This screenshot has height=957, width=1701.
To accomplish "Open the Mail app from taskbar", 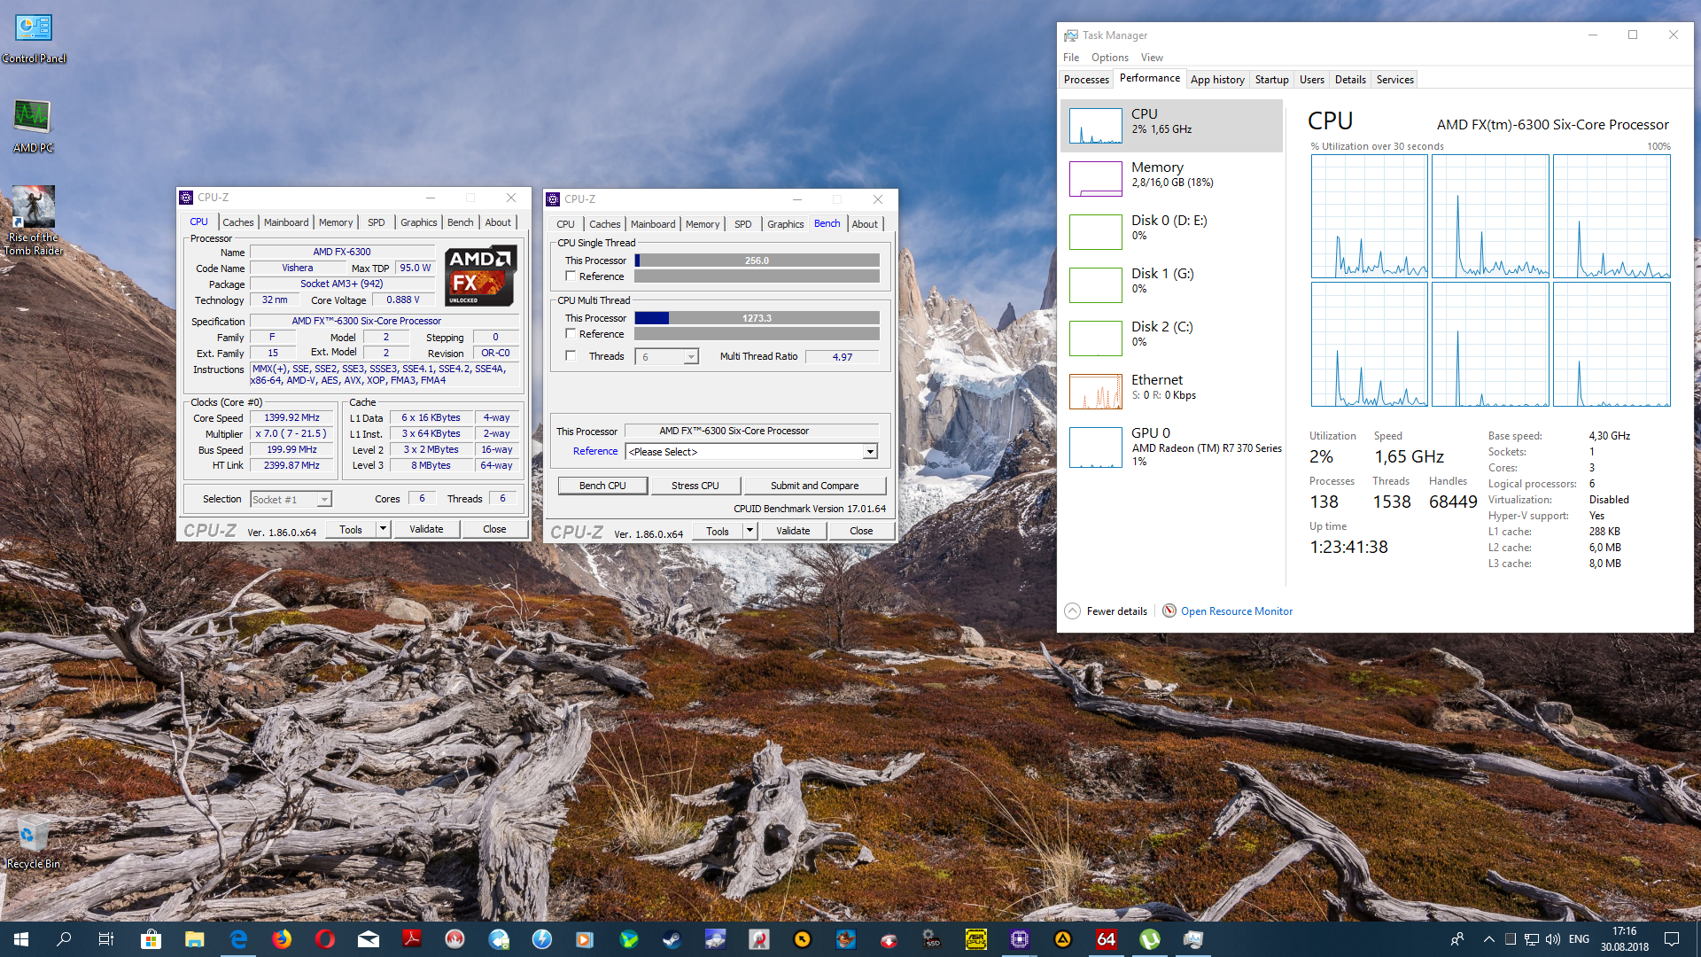I will 369,939.
